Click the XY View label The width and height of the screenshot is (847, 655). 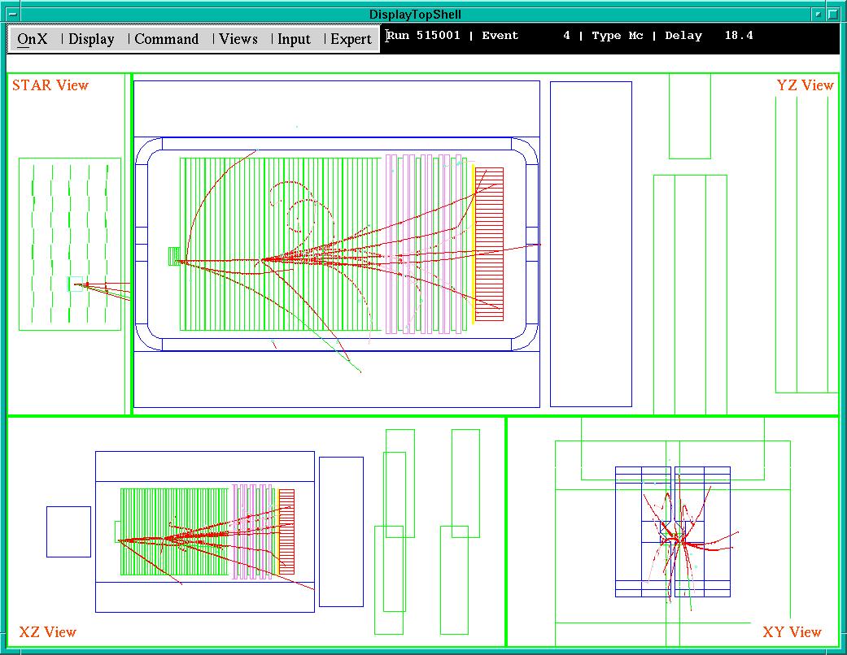coord(792,632)
